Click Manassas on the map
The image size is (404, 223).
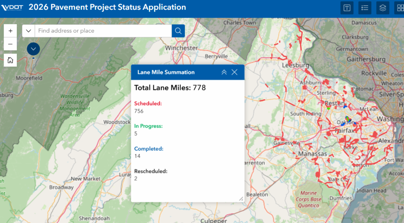tap(312, 153)
